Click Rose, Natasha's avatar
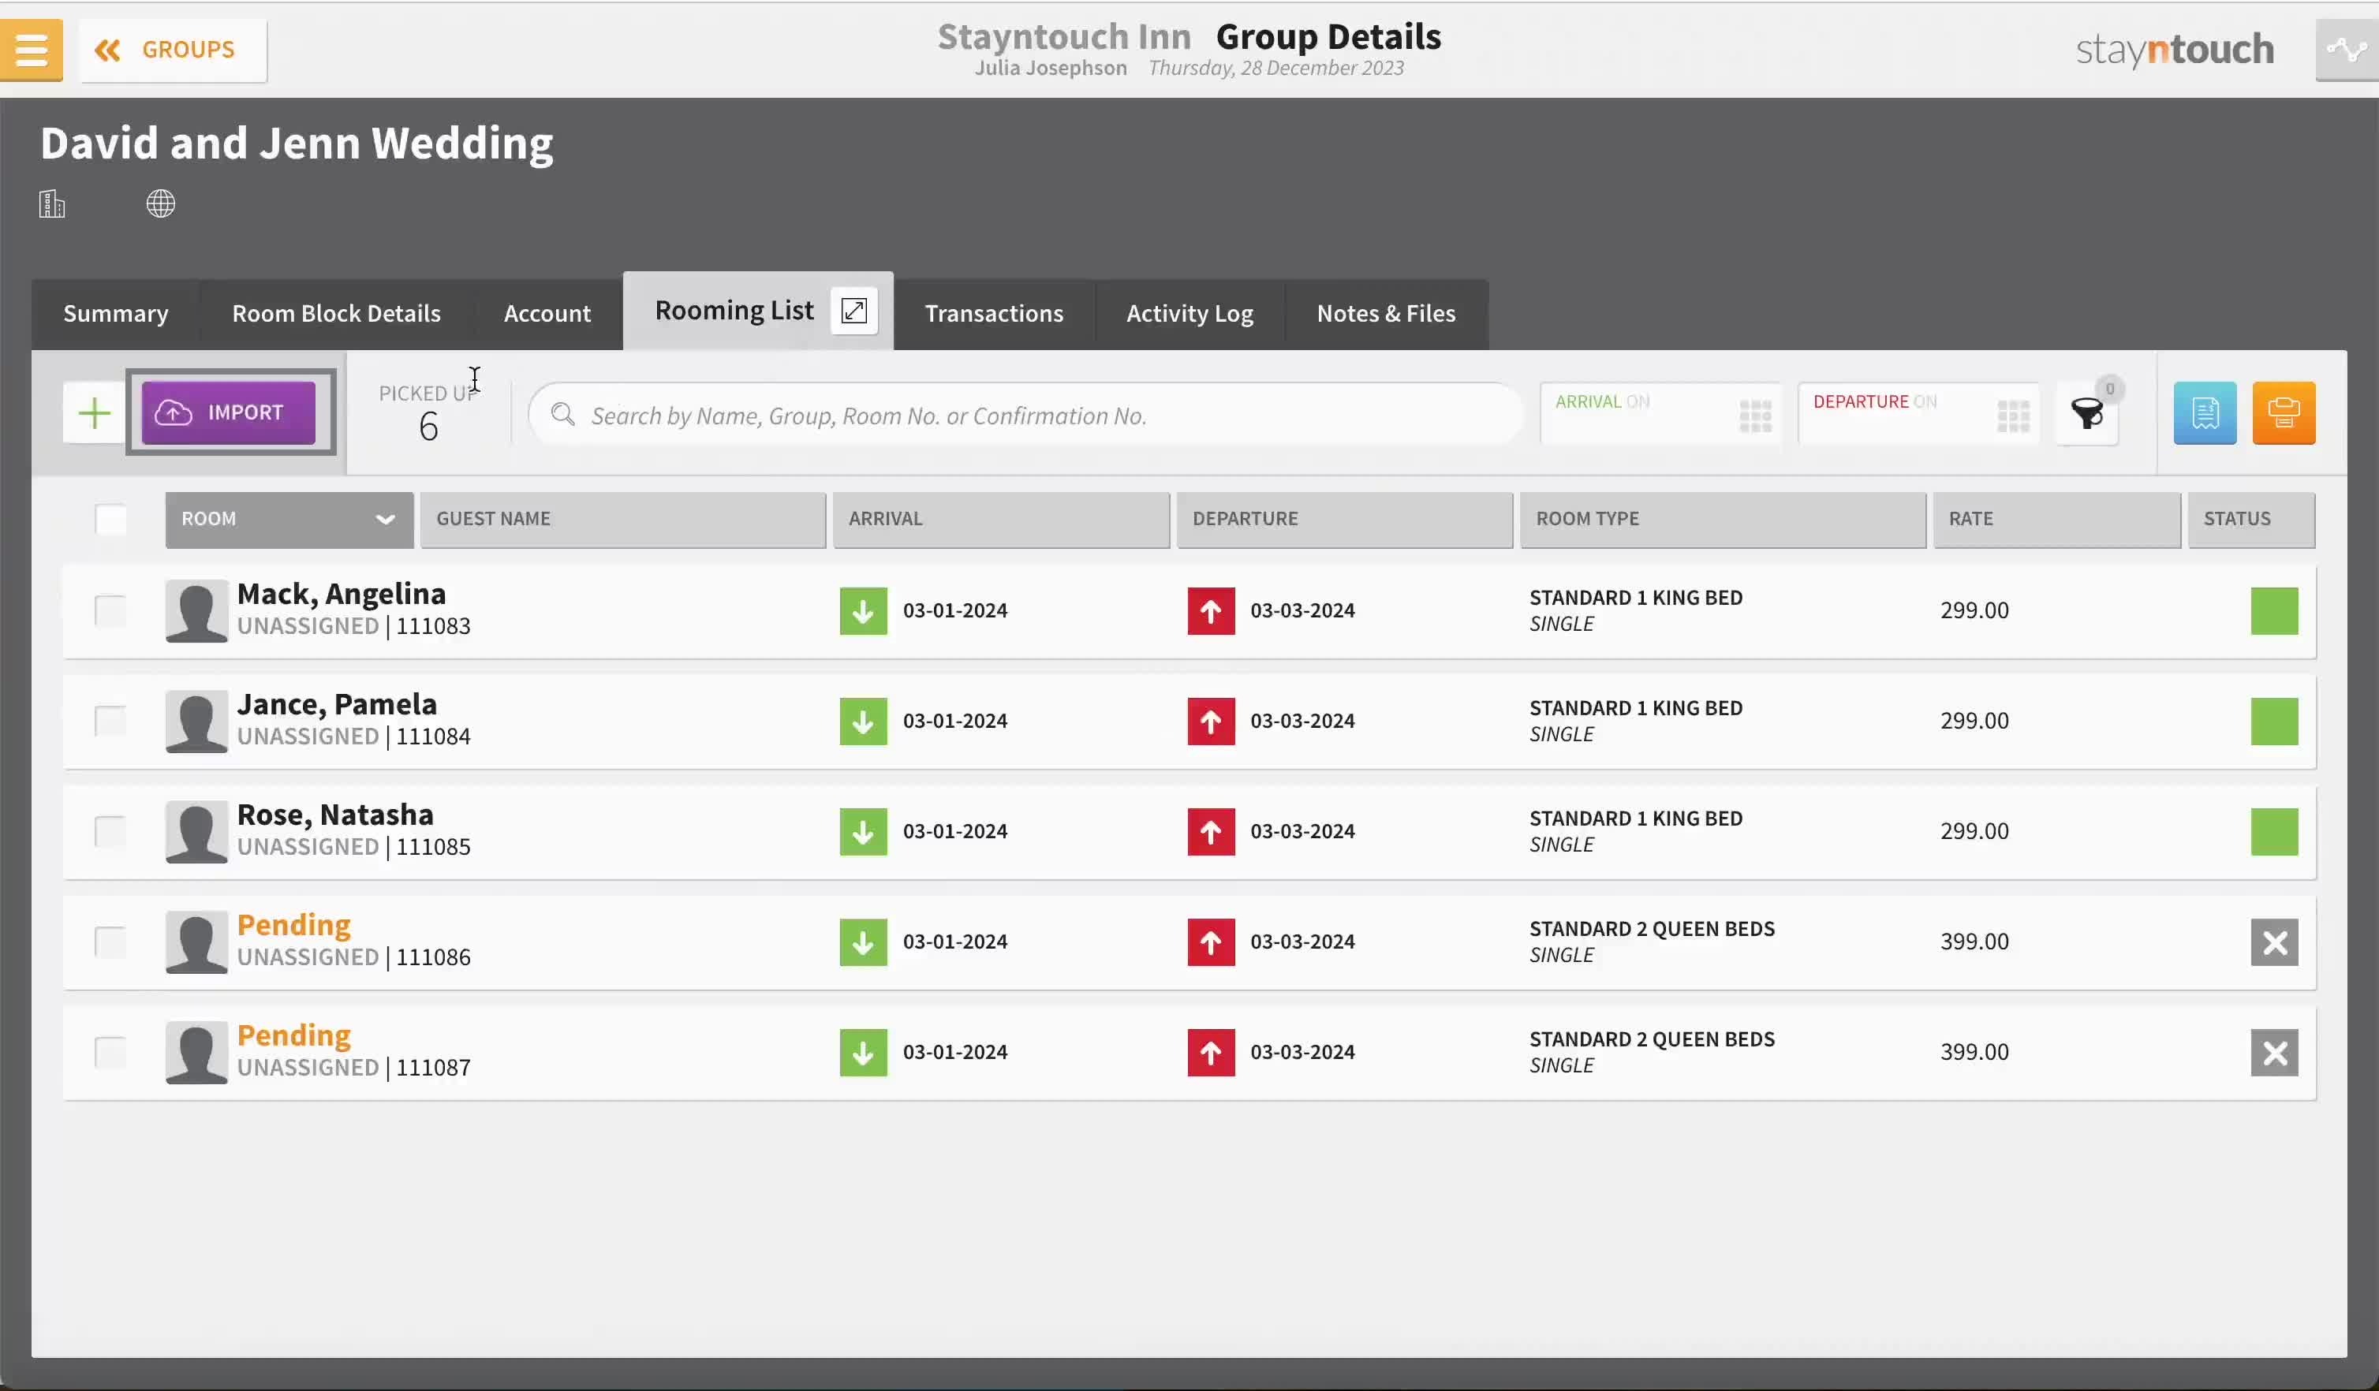This screenshot has width=2379, height=1391. tap(196, 831)
